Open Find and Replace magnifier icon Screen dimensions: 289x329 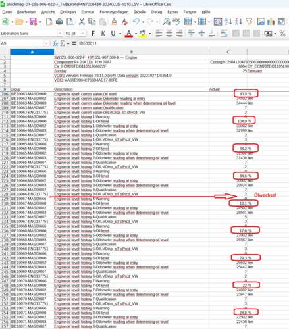point(167,22)
